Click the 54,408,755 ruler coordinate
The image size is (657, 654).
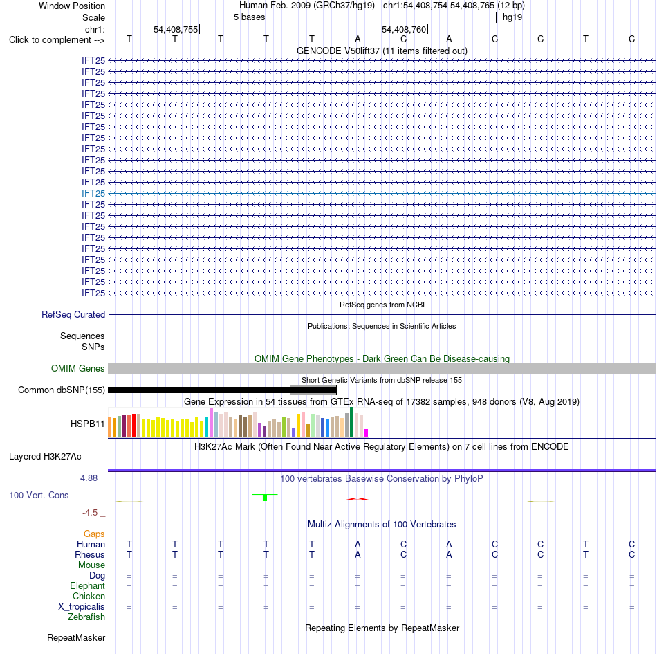176,29
